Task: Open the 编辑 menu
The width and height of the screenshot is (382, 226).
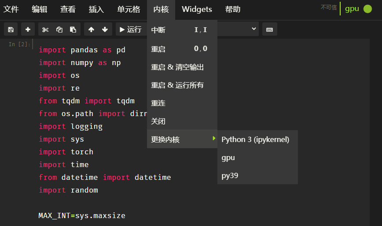Action: [40, 9]
